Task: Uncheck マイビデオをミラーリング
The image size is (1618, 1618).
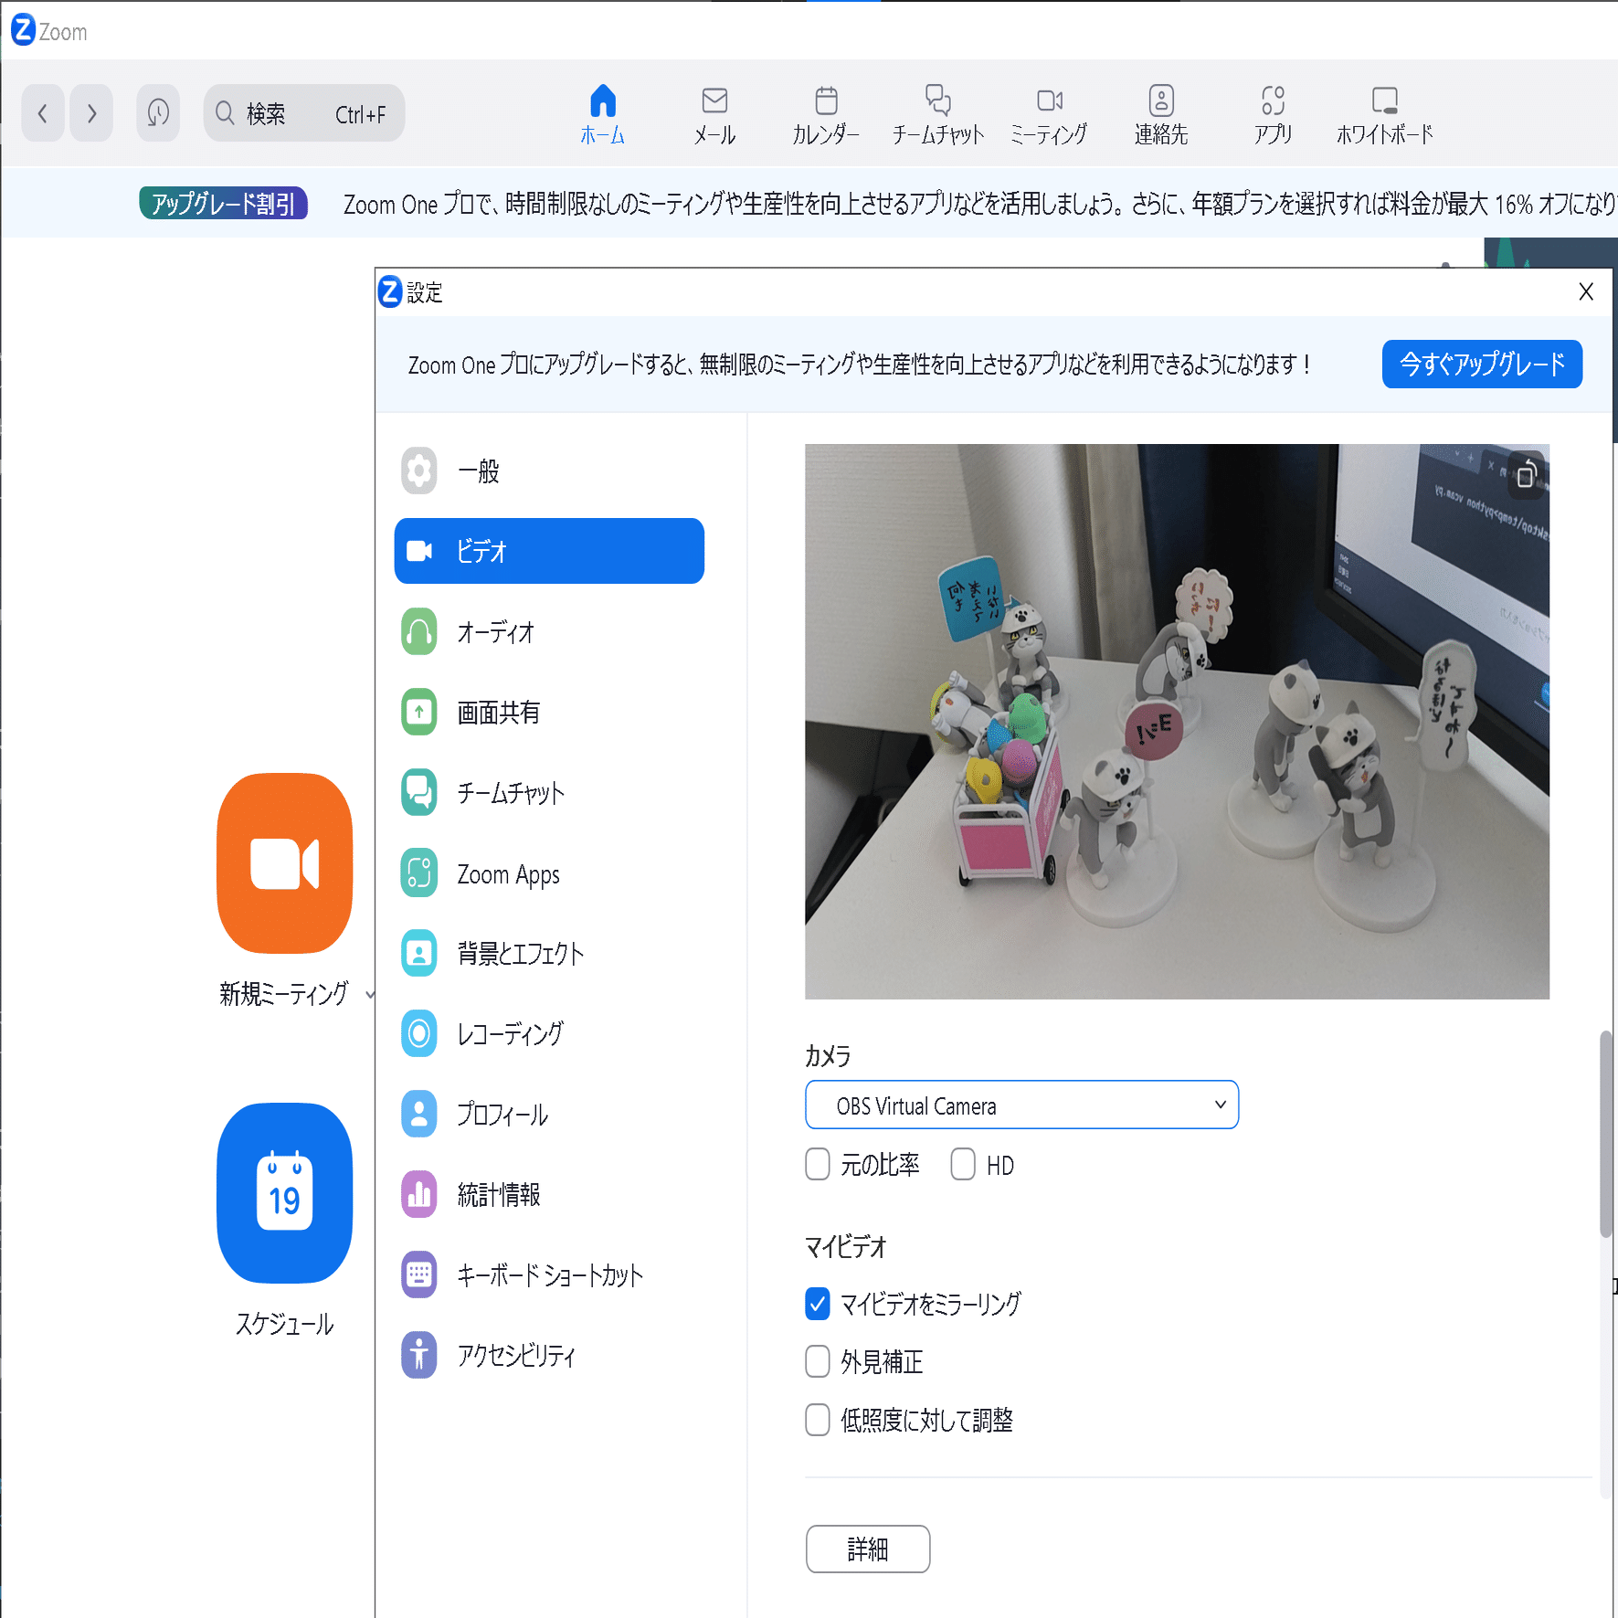Action: pos(817,1305)
